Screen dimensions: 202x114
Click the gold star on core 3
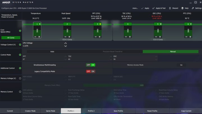[x=100, y=24]
